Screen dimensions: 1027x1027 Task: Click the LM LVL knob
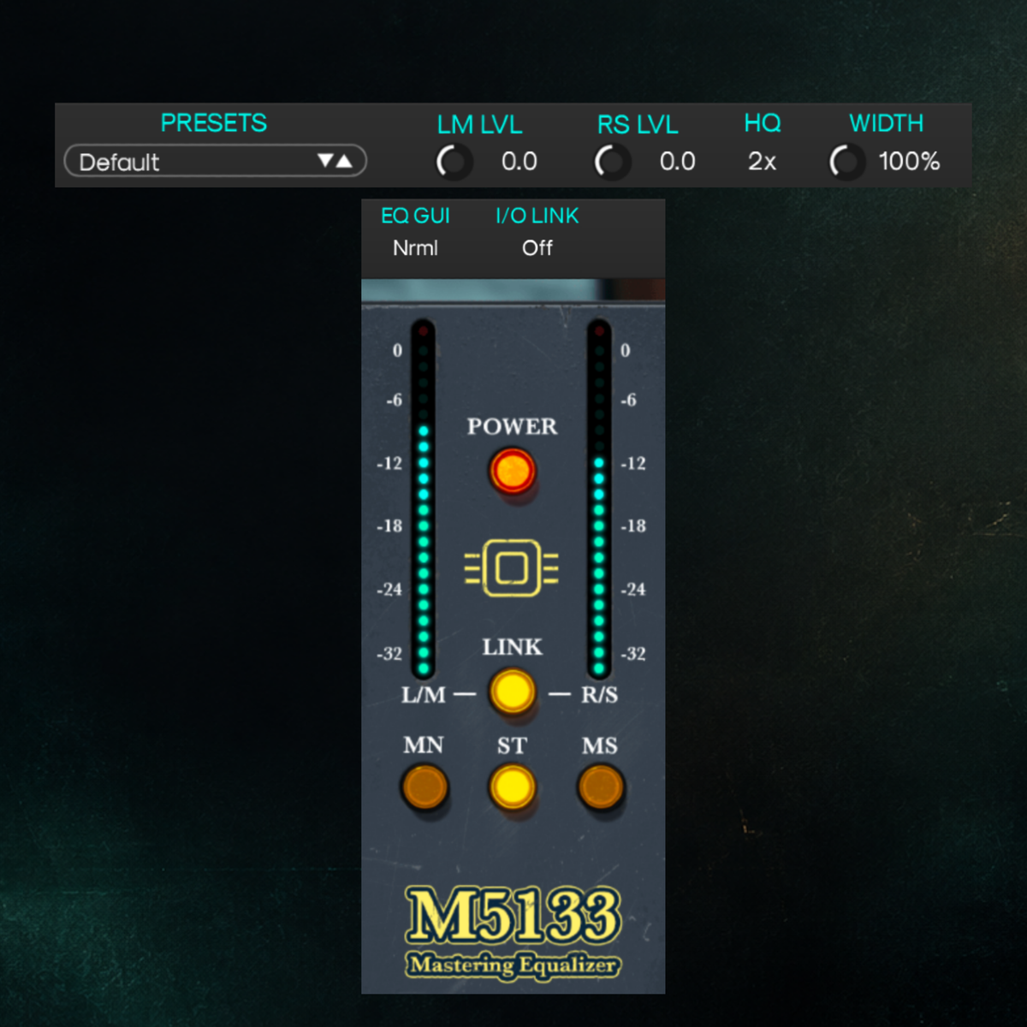click(454, 161)
